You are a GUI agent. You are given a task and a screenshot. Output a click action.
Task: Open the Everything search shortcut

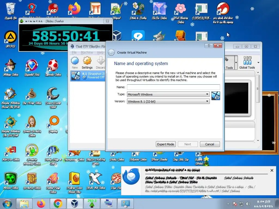[x=53, y=124]
